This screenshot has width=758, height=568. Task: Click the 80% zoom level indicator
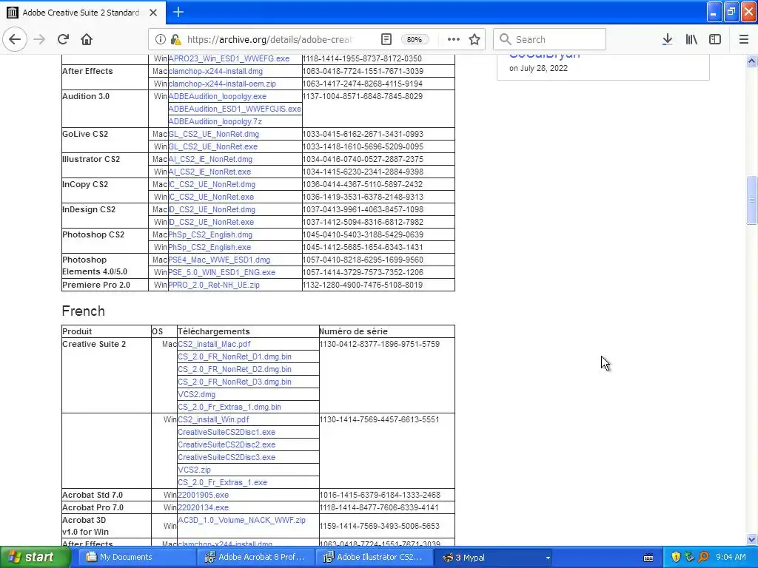(415, 40)
